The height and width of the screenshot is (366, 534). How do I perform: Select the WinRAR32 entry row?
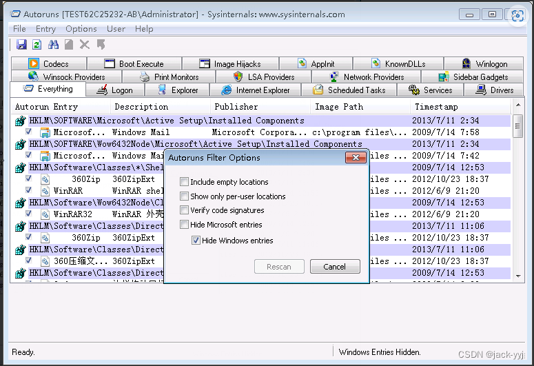tap(263, 214)
